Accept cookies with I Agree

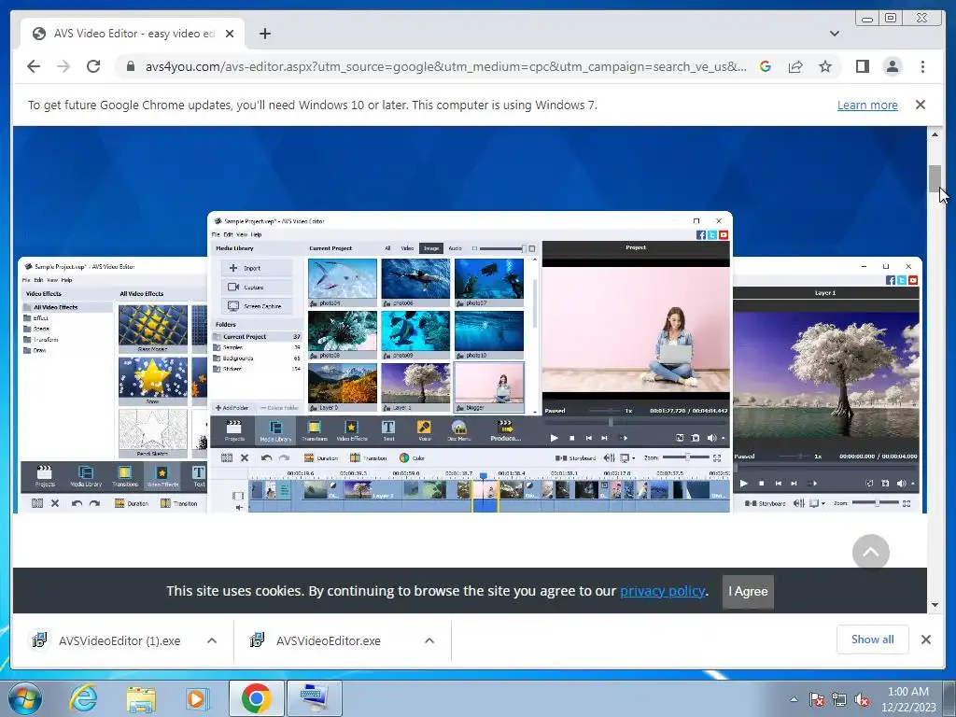pyautogui.click(x=748, y=591)
